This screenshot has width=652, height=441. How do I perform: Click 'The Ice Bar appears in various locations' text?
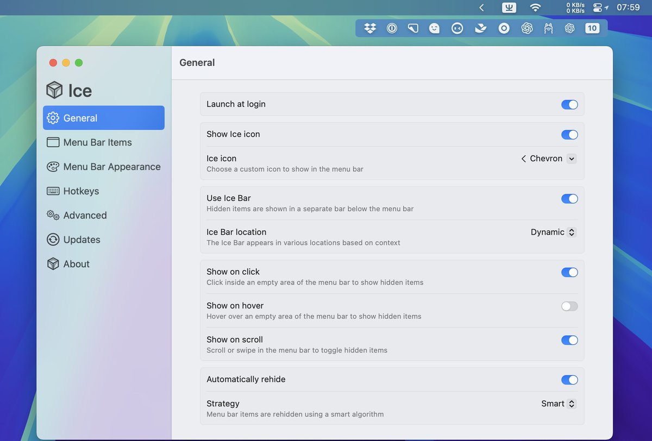pyautogui.click(x=303, y=243)
